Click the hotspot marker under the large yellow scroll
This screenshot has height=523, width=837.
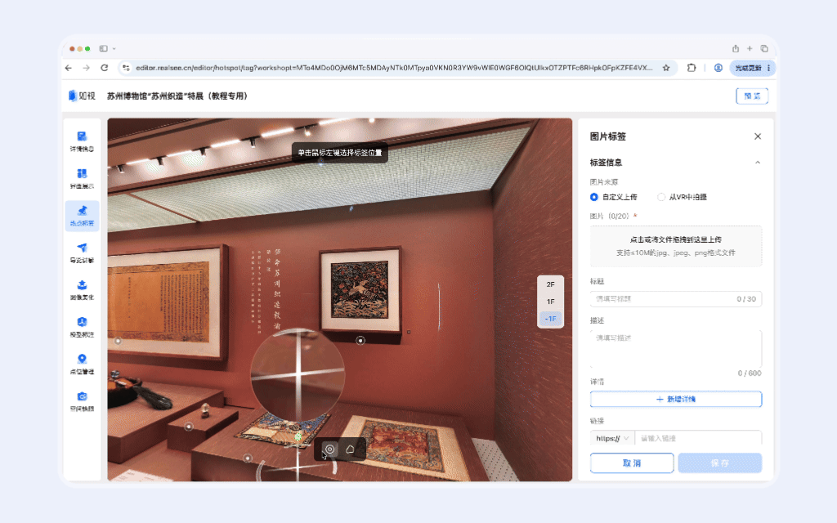tap(118, 341)
